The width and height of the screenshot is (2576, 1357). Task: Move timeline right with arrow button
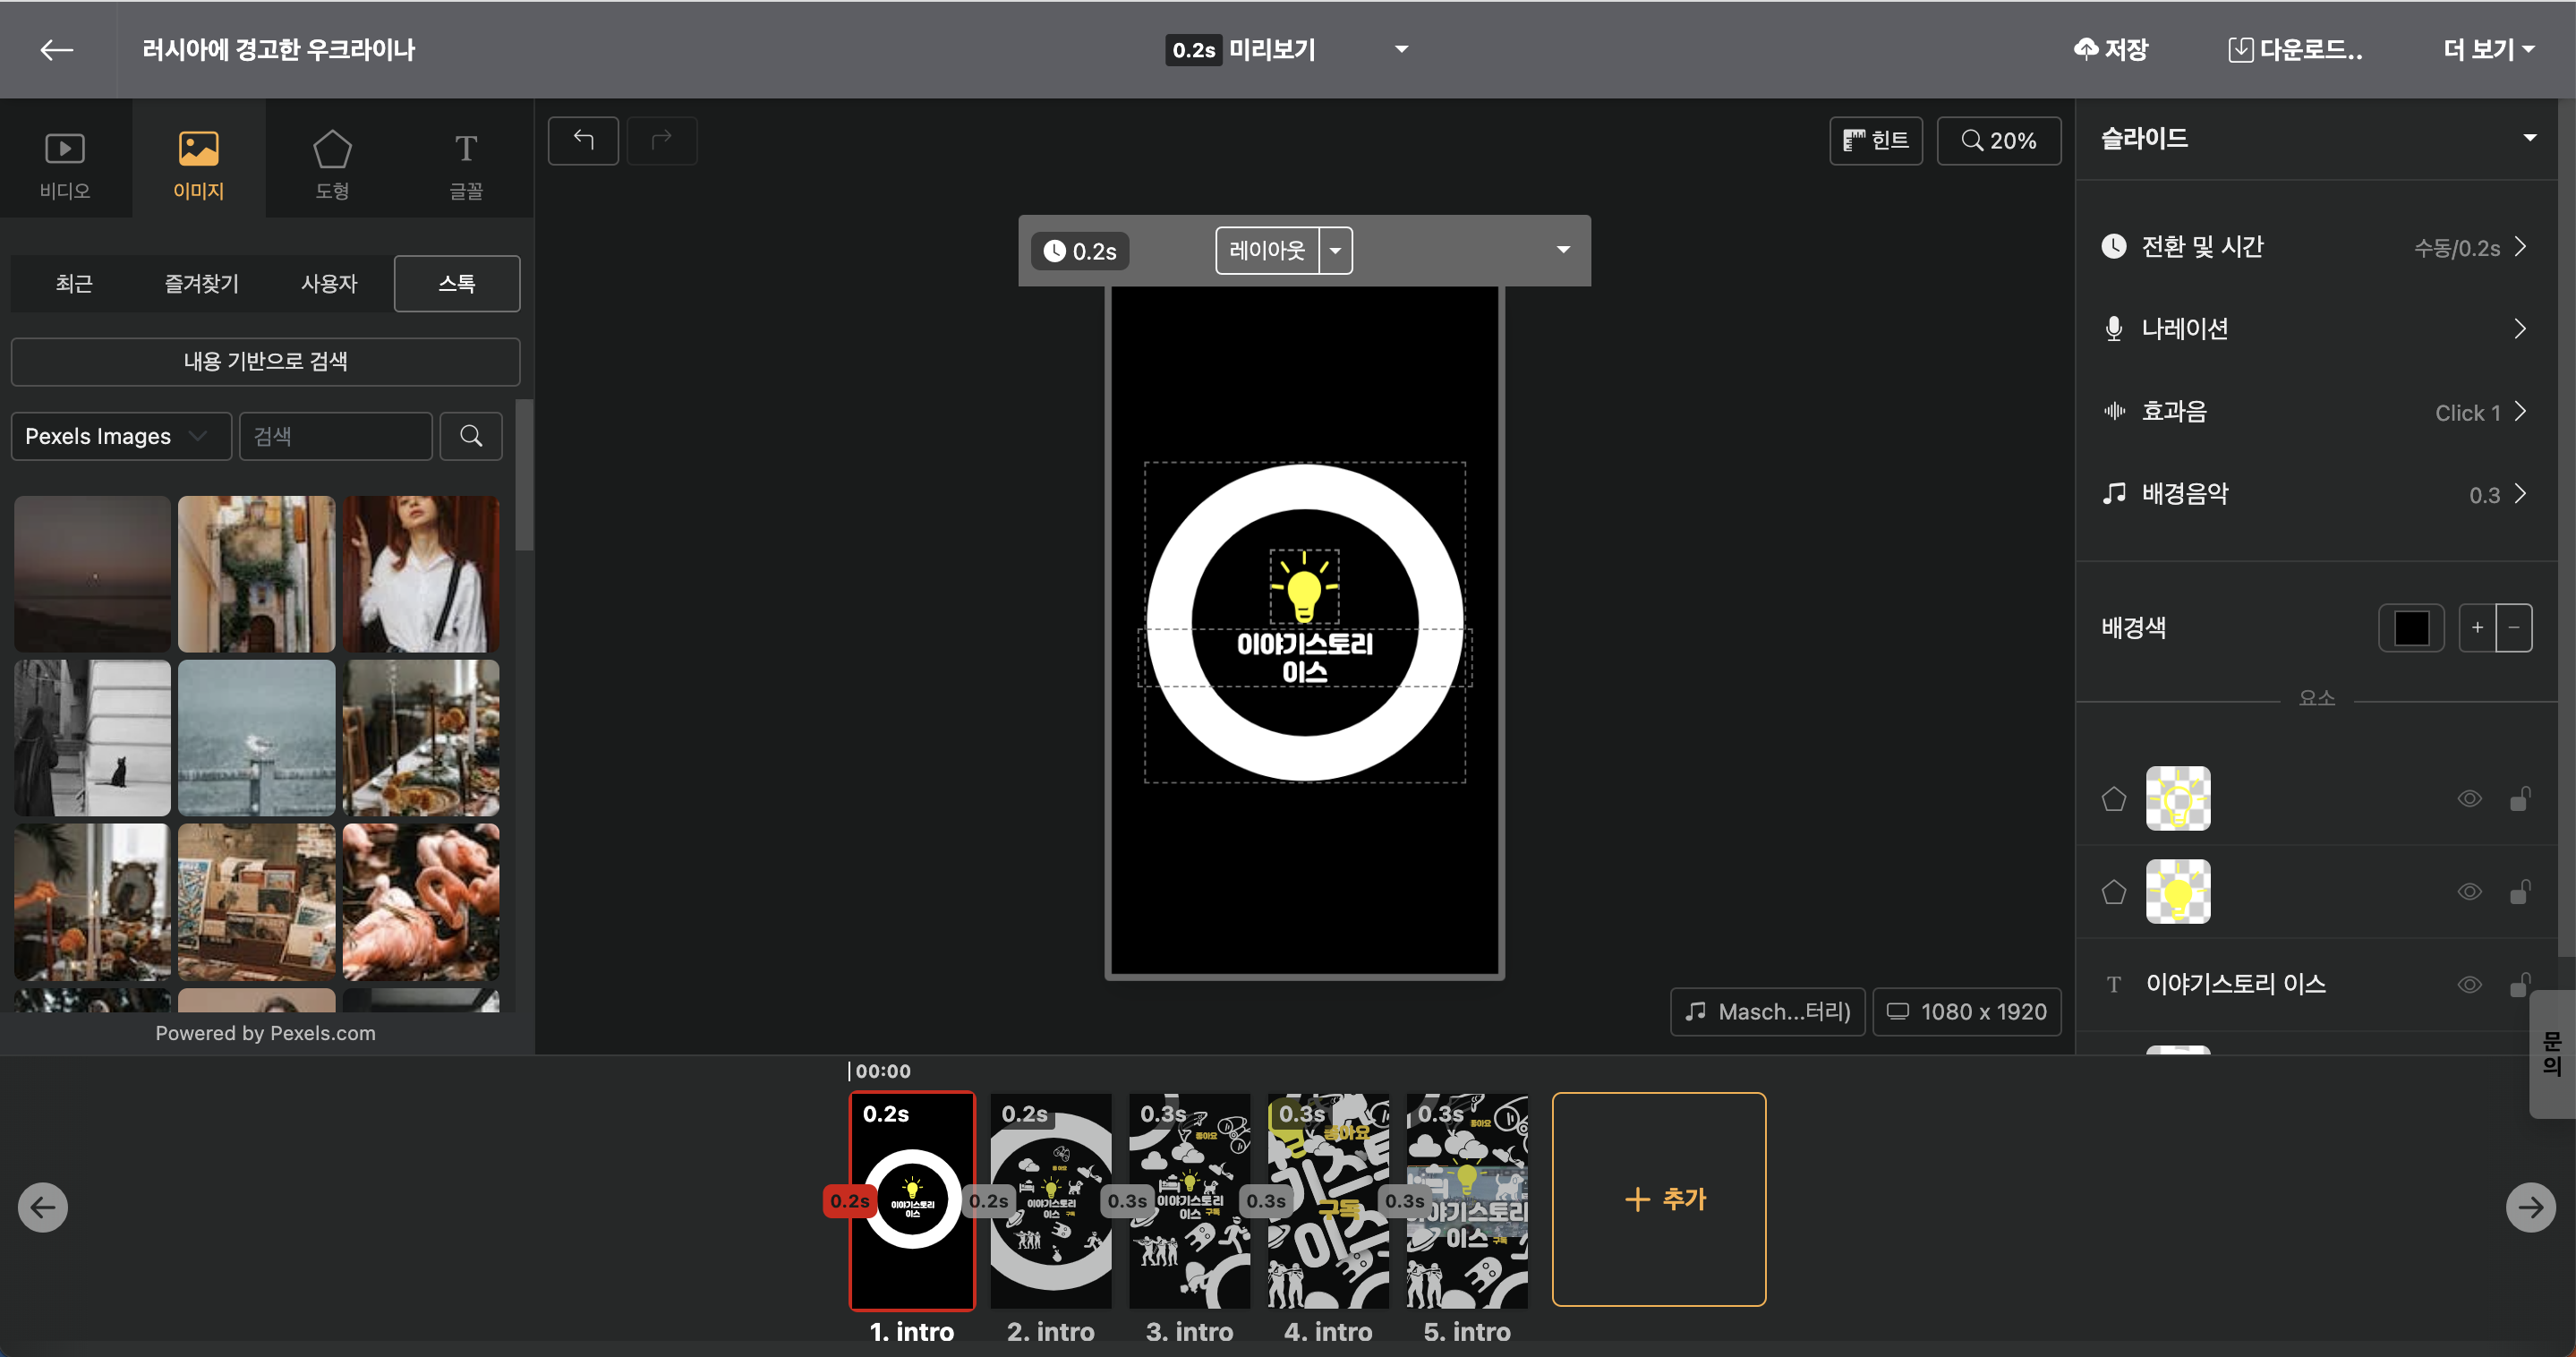(2530, 1207)
